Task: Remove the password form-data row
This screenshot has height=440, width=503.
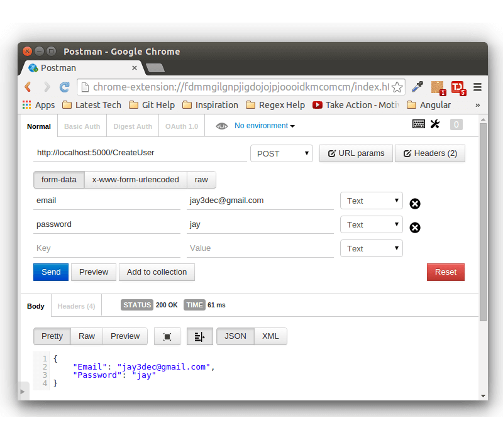Action: click(415, 228)
